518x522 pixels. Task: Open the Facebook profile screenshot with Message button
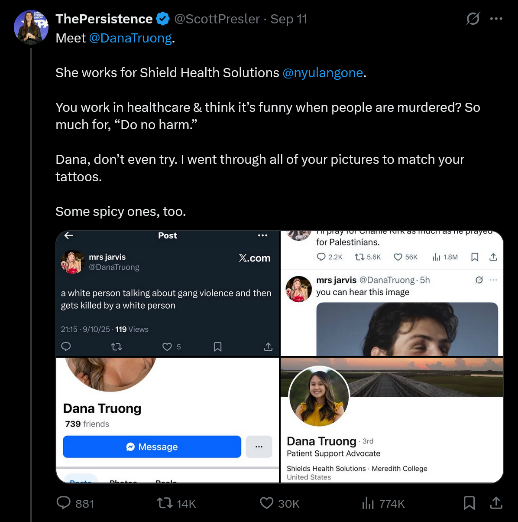(168, 420)
